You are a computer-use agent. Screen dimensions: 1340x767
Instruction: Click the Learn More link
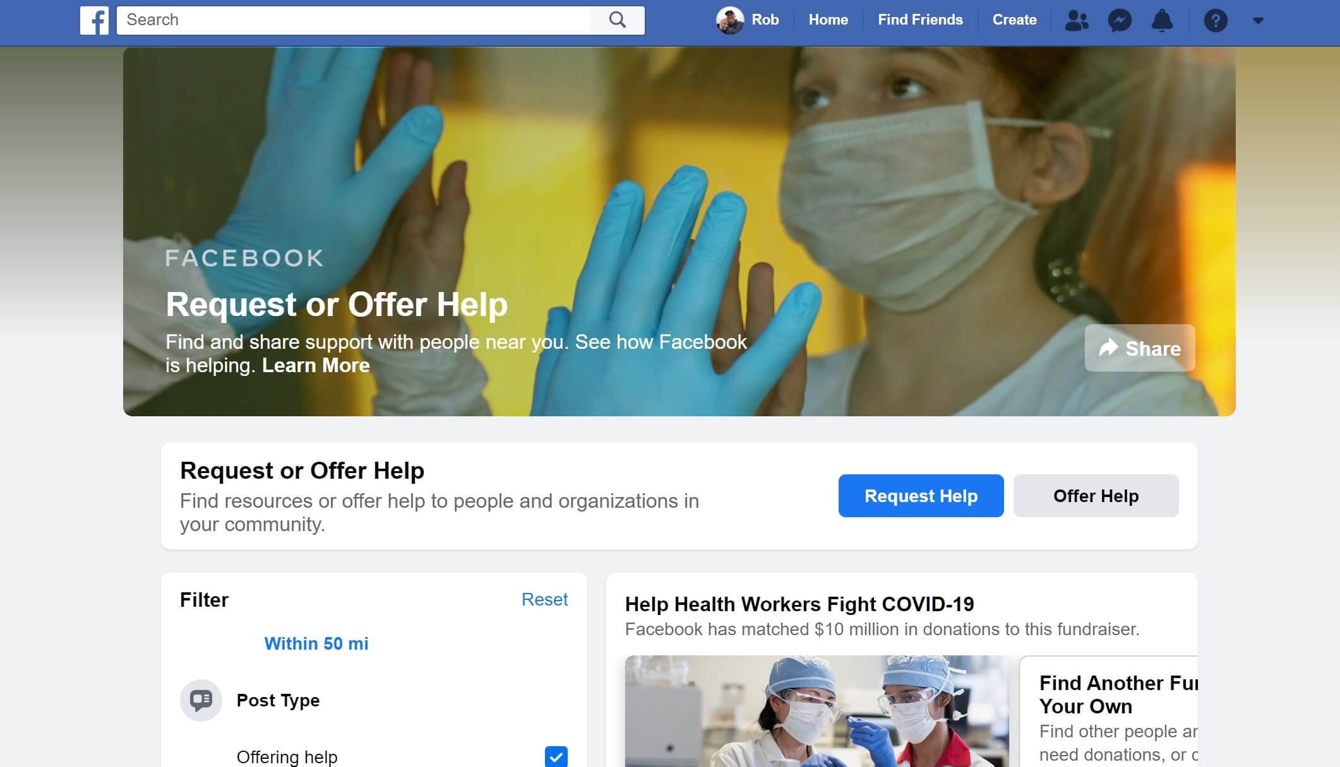click(x=316, y=365)
